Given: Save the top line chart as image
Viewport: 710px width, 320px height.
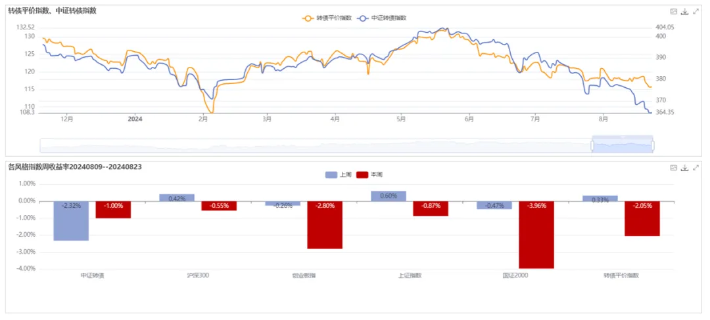Looking at the screenshot, I should click(673, 12).
